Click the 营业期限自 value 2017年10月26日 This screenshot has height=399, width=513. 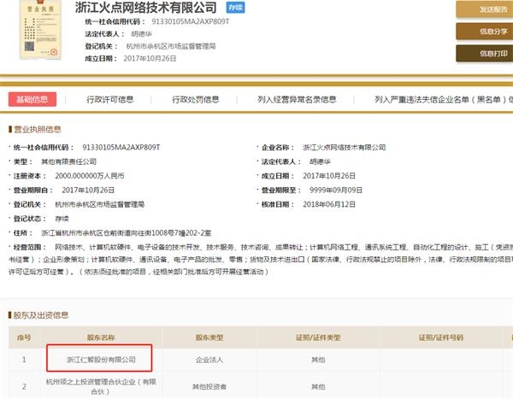click(x=88, y=191)
